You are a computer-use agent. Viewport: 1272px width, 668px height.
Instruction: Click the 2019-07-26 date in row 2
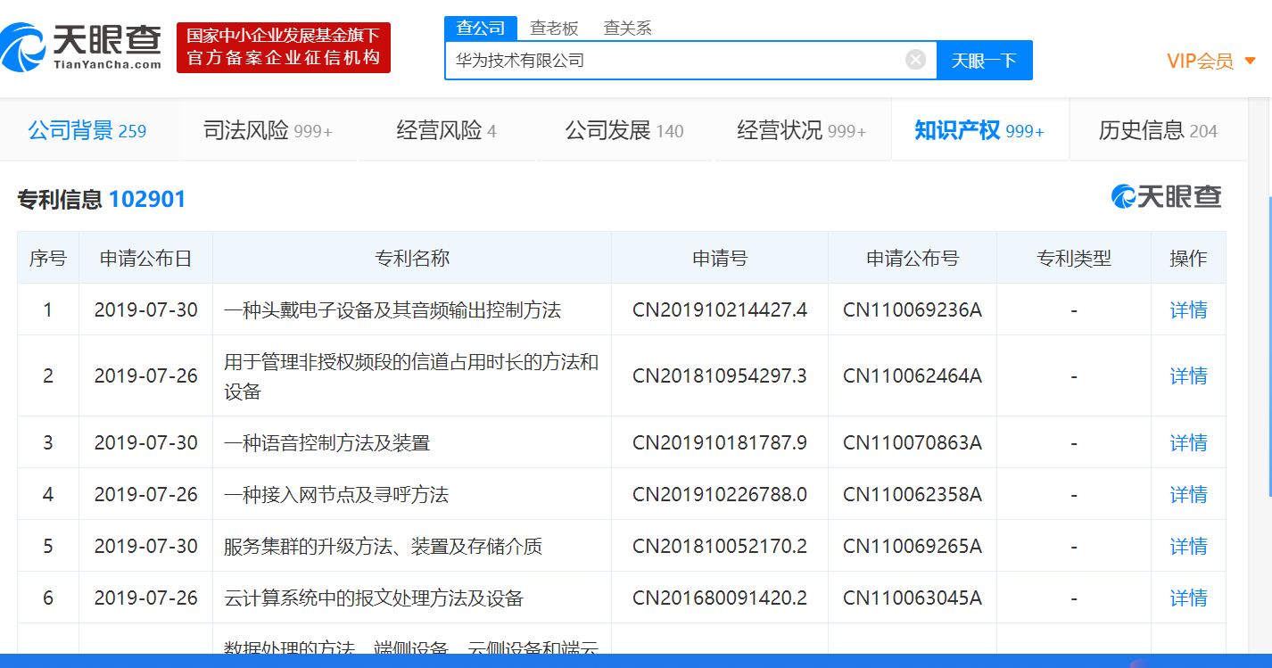145,376
